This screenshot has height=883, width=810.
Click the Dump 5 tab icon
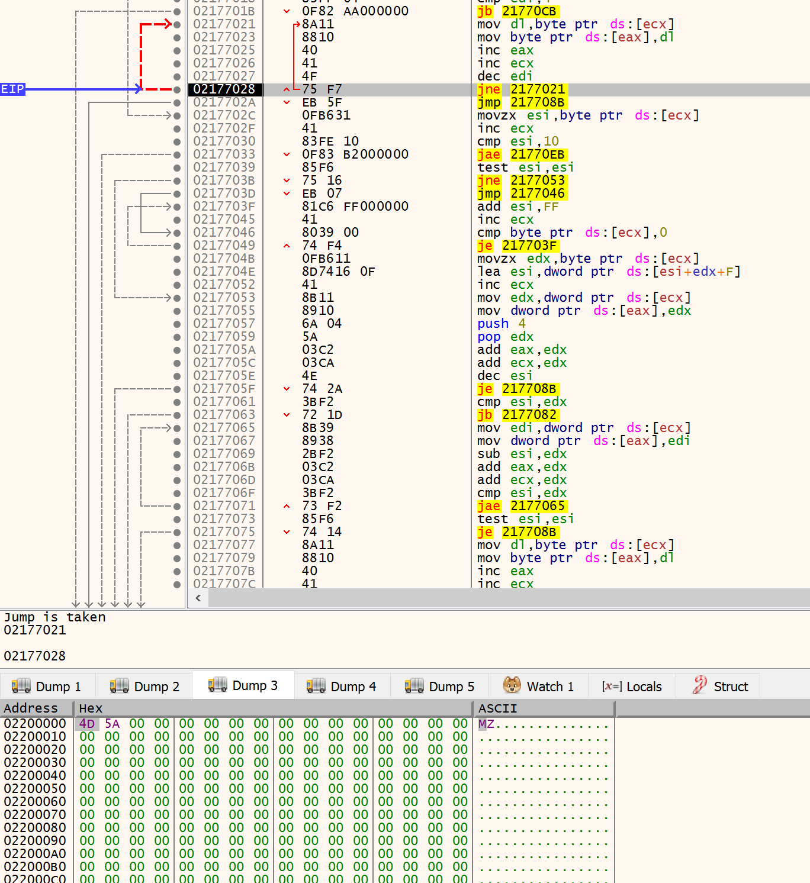[x=414, y=685]
